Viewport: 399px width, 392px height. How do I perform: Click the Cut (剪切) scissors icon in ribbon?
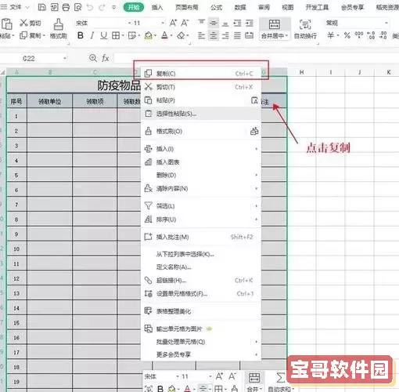23,23
